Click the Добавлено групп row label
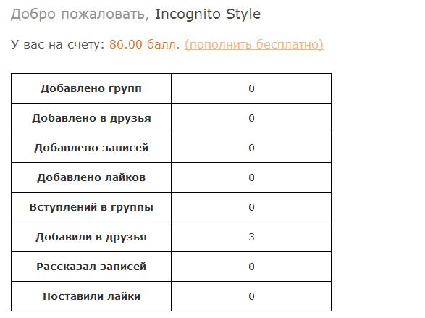425x318 pixels. pos(91,88)
